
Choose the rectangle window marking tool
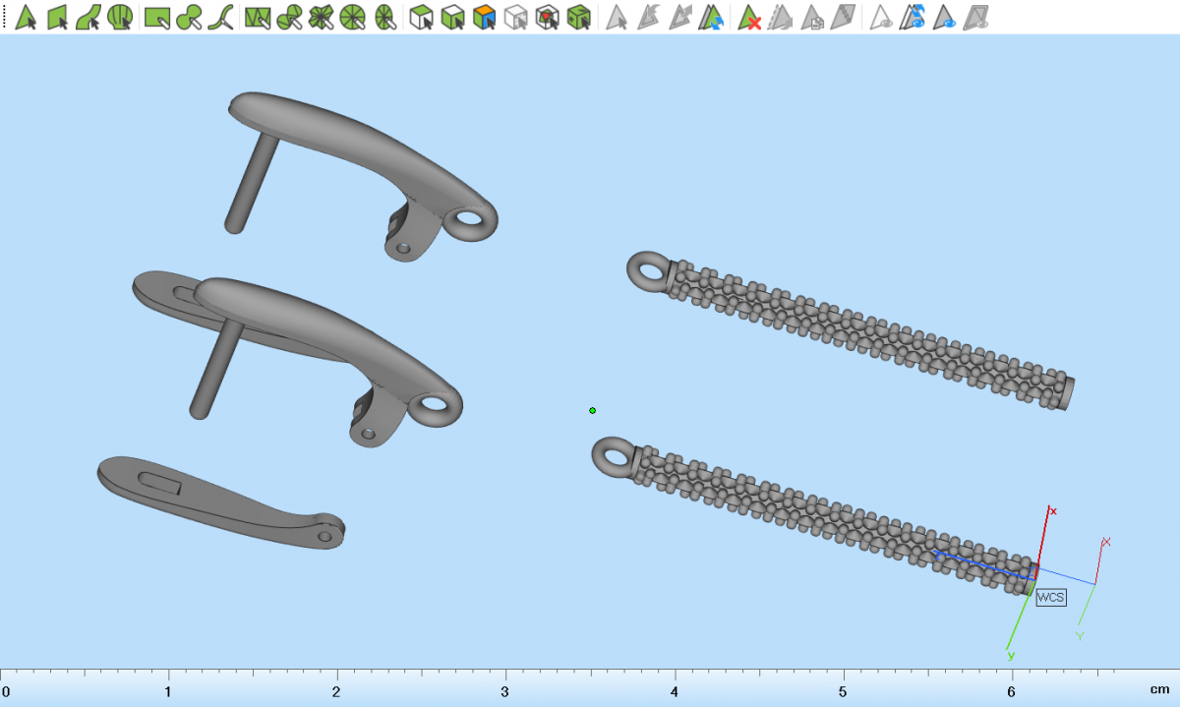pos(157,17)
